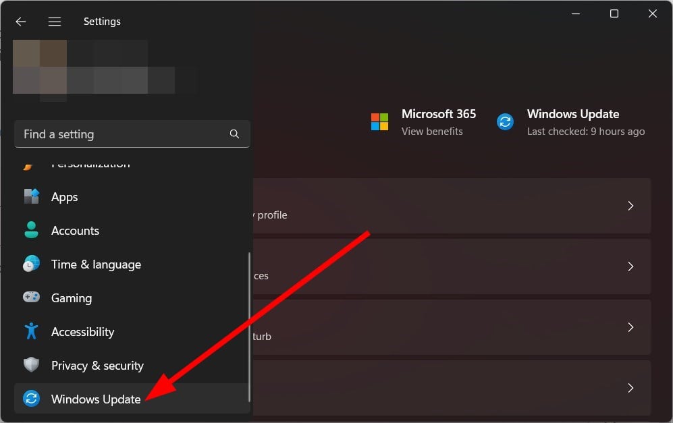Click the Gaming controller icon
The width and height of the screenshot is (673, 423).
(31, 298)
